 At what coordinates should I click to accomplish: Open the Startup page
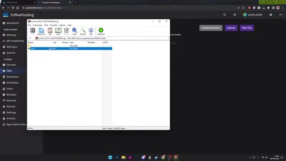coord(9,106)
